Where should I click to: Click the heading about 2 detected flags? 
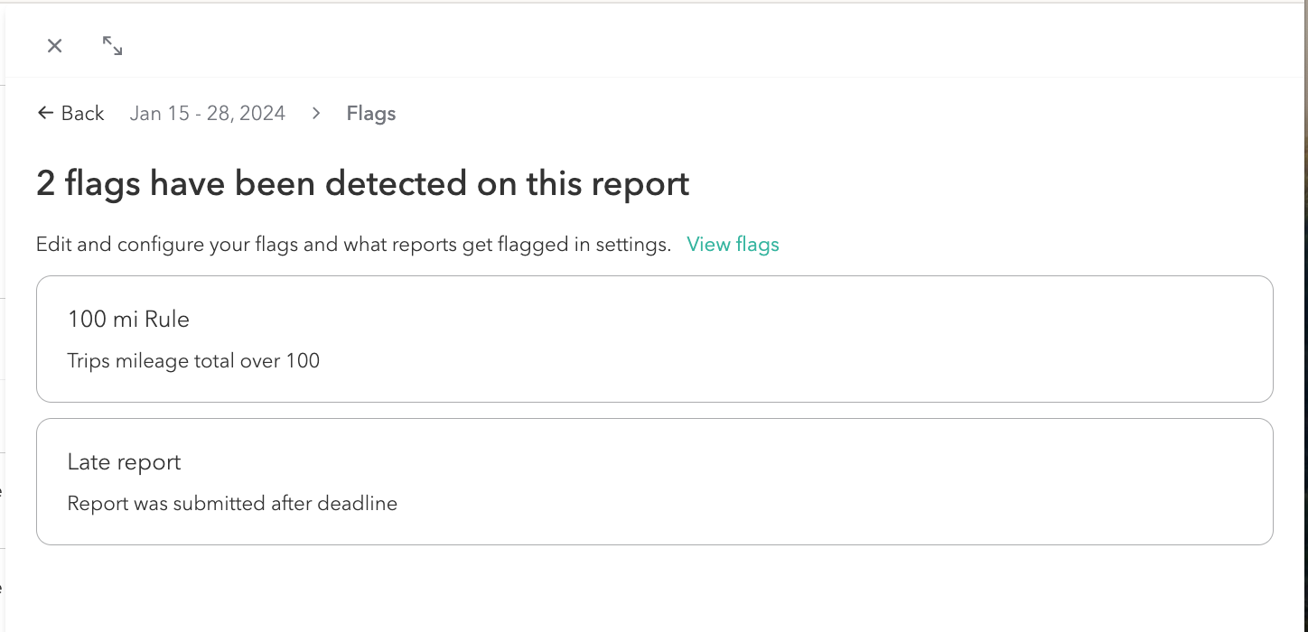pyautogui.click(x=361, y=183)
